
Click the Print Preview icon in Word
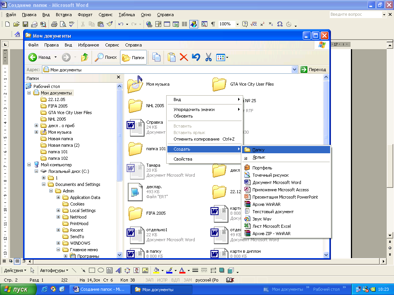[63, 24]
